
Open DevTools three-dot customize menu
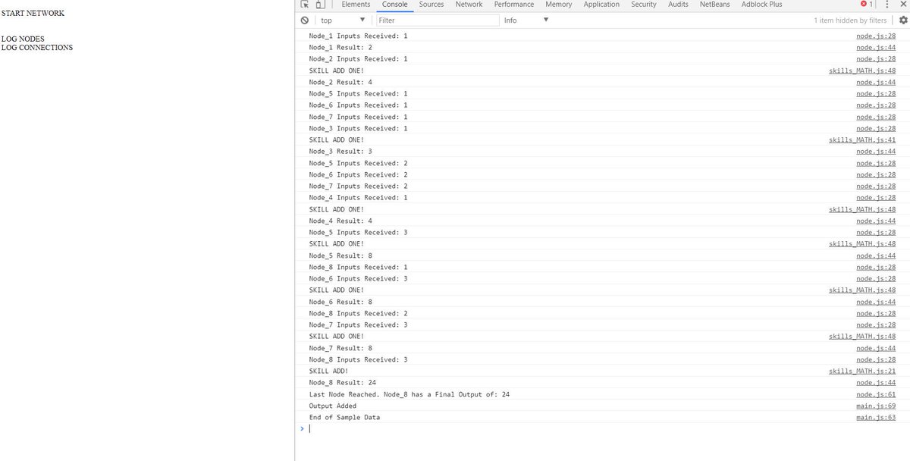coord(886,5)
